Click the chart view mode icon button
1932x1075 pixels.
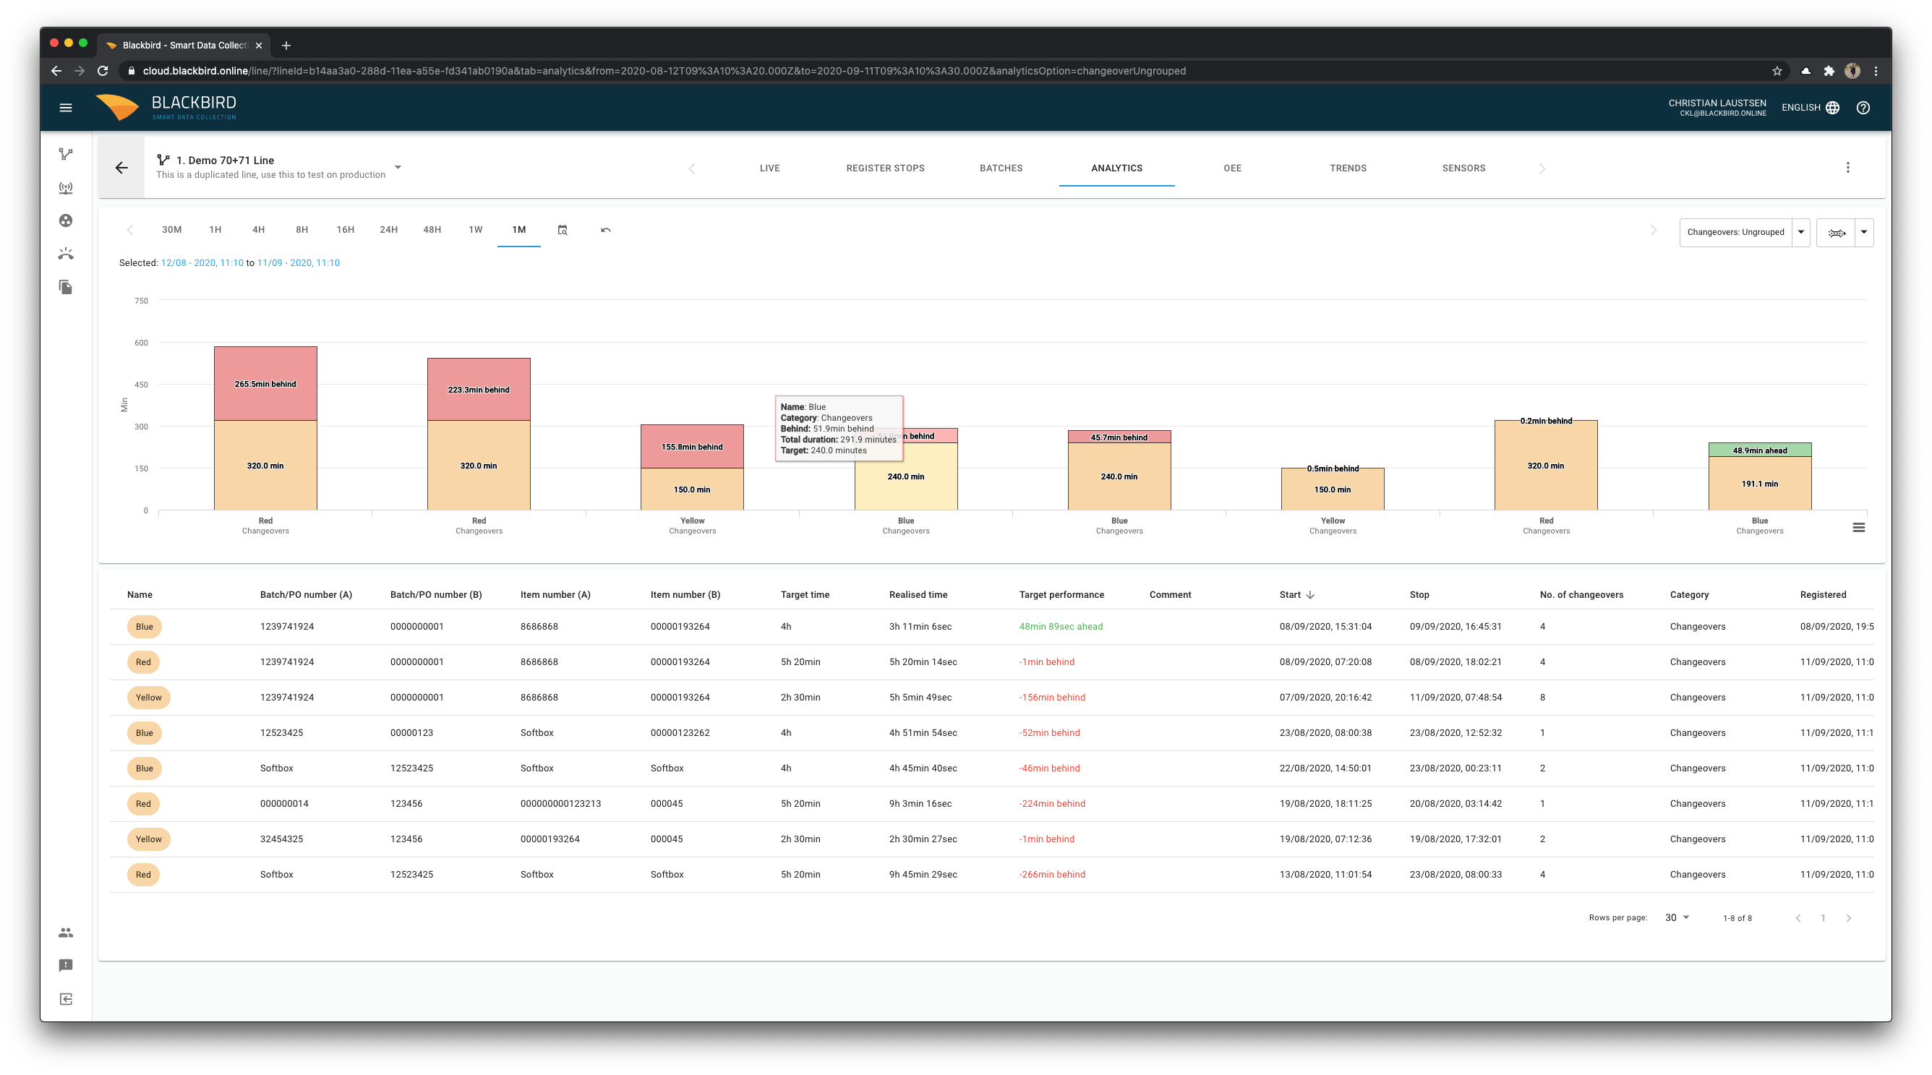(1836, 233)
